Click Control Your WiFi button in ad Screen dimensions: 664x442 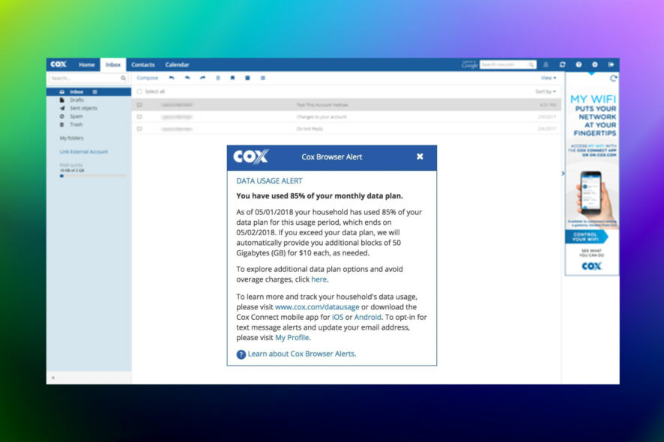(x=587, y=237)
